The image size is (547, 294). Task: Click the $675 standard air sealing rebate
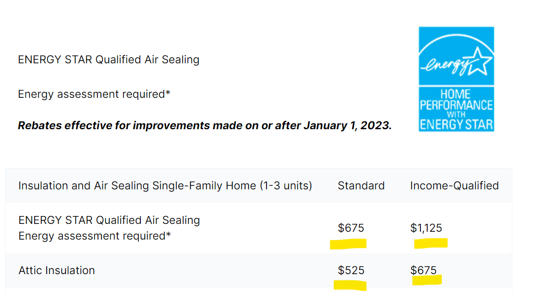351,228
